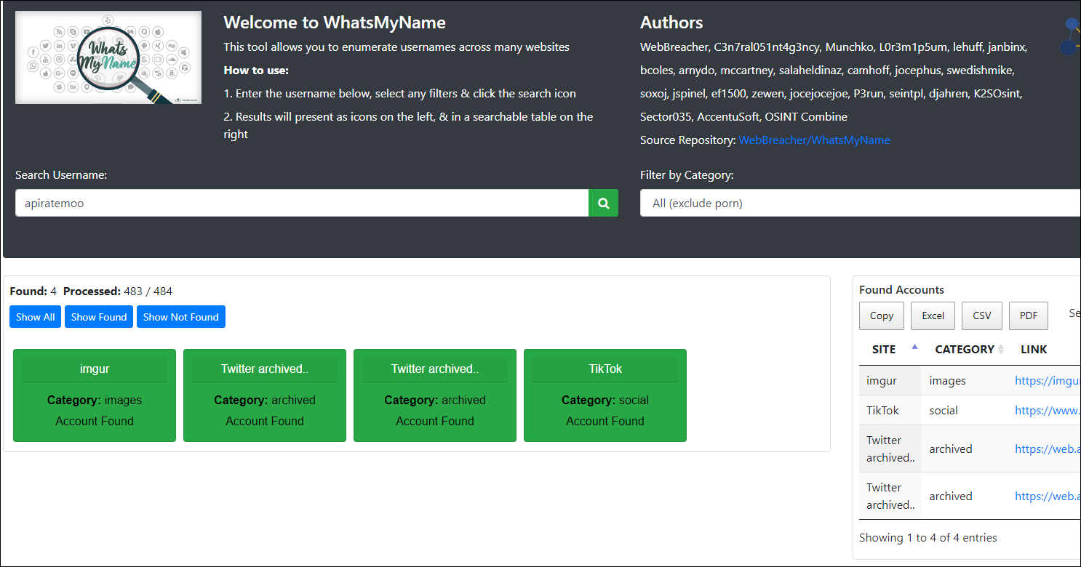
Task: Click the 'Authors' heading
Action: pyautogui.click(x=671, y=23)
